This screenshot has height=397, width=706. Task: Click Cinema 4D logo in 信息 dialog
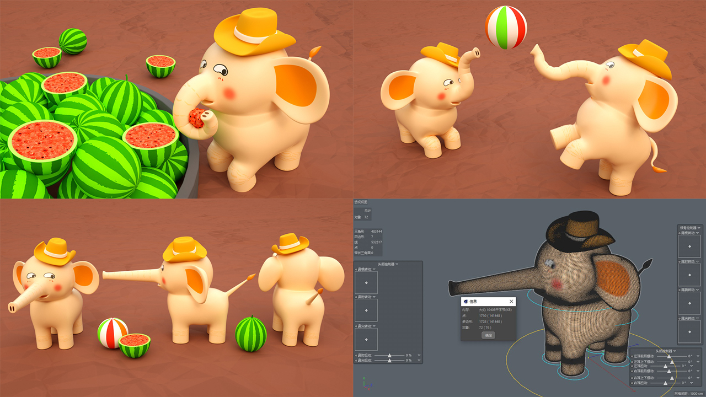click(466, 302)
